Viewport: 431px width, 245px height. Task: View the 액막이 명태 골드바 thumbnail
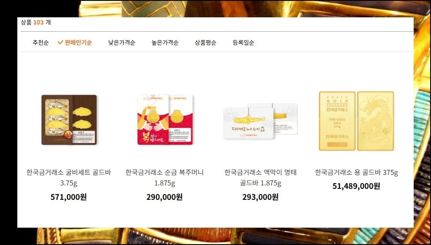[260, 121]
